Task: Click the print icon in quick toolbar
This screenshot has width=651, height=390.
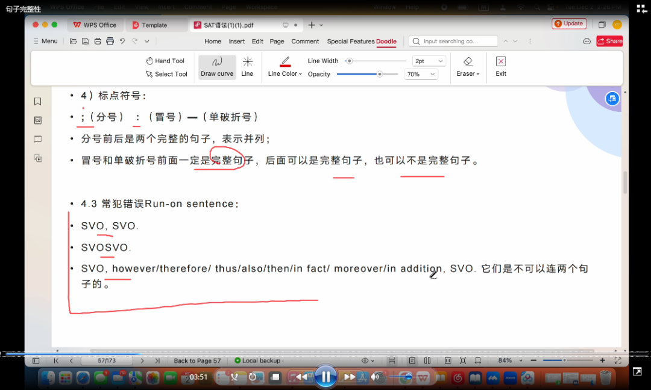Action: tap(110, 42)
